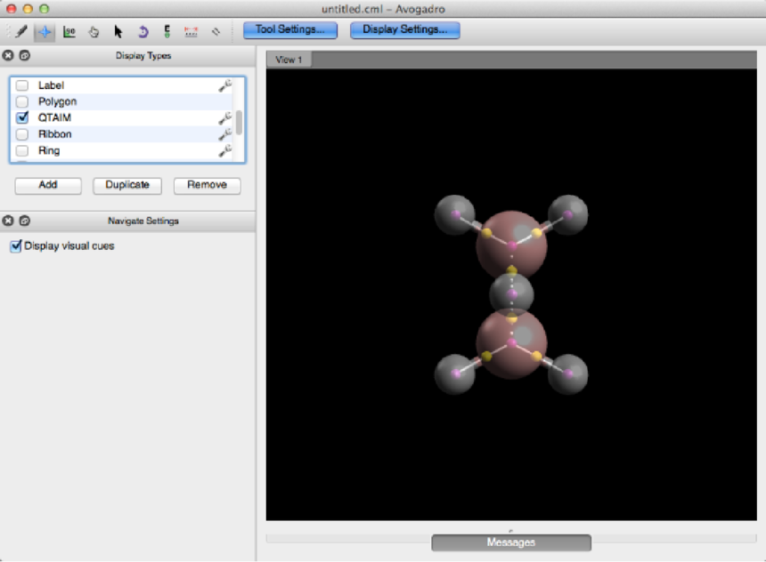Select the Auto Rotate tool
Viewport: 766px width, 562px height.
click(143, 31)
